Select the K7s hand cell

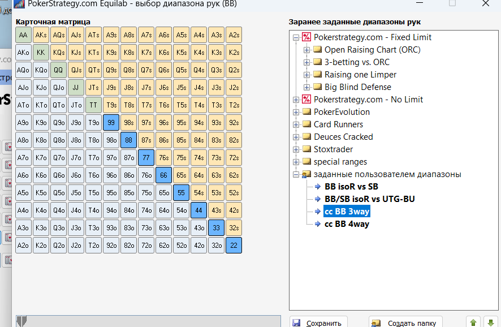[x=146, y=53]
